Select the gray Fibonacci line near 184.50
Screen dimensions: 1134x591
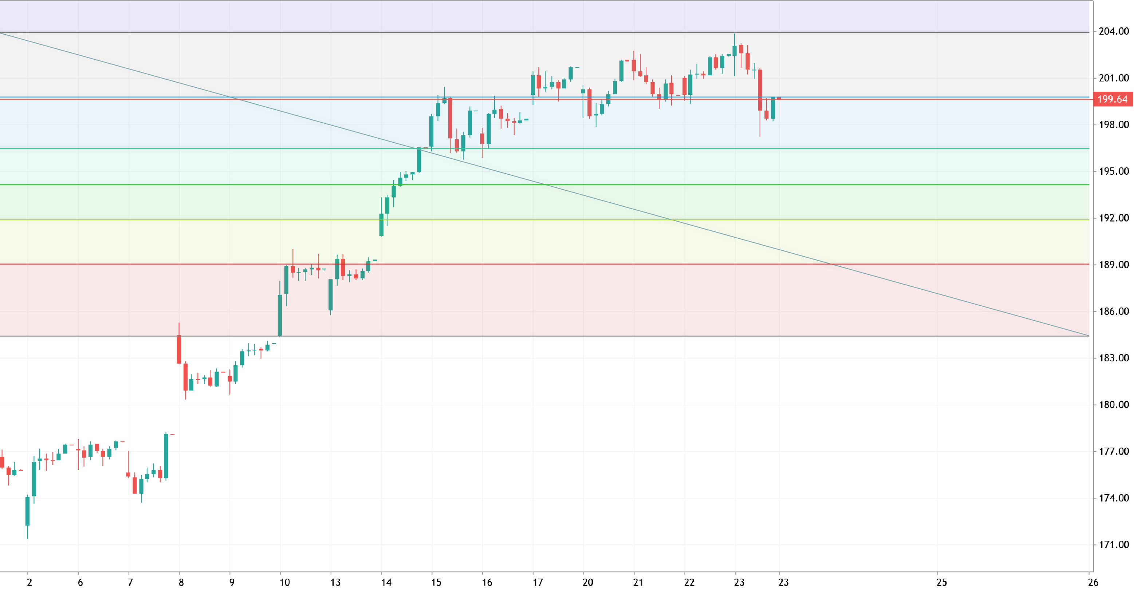(x=544, y=336)
